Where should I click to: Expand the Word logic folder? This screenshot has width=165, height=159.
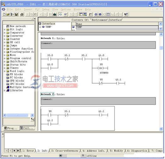tap(4, 71)
